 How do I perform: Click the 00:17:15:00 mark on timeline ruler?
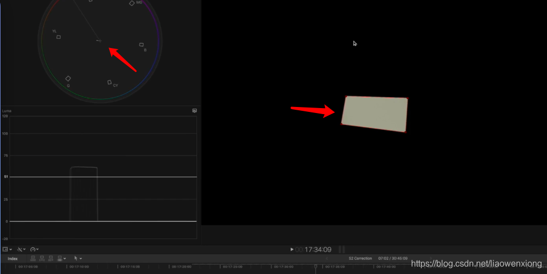point(130,267)
